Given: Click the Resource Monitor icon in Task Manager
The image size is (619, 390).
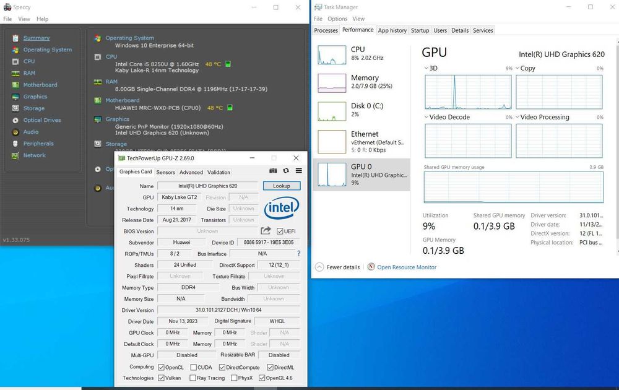Looking at the screenshot, I should pyautogui.click(x=371, y=267).
